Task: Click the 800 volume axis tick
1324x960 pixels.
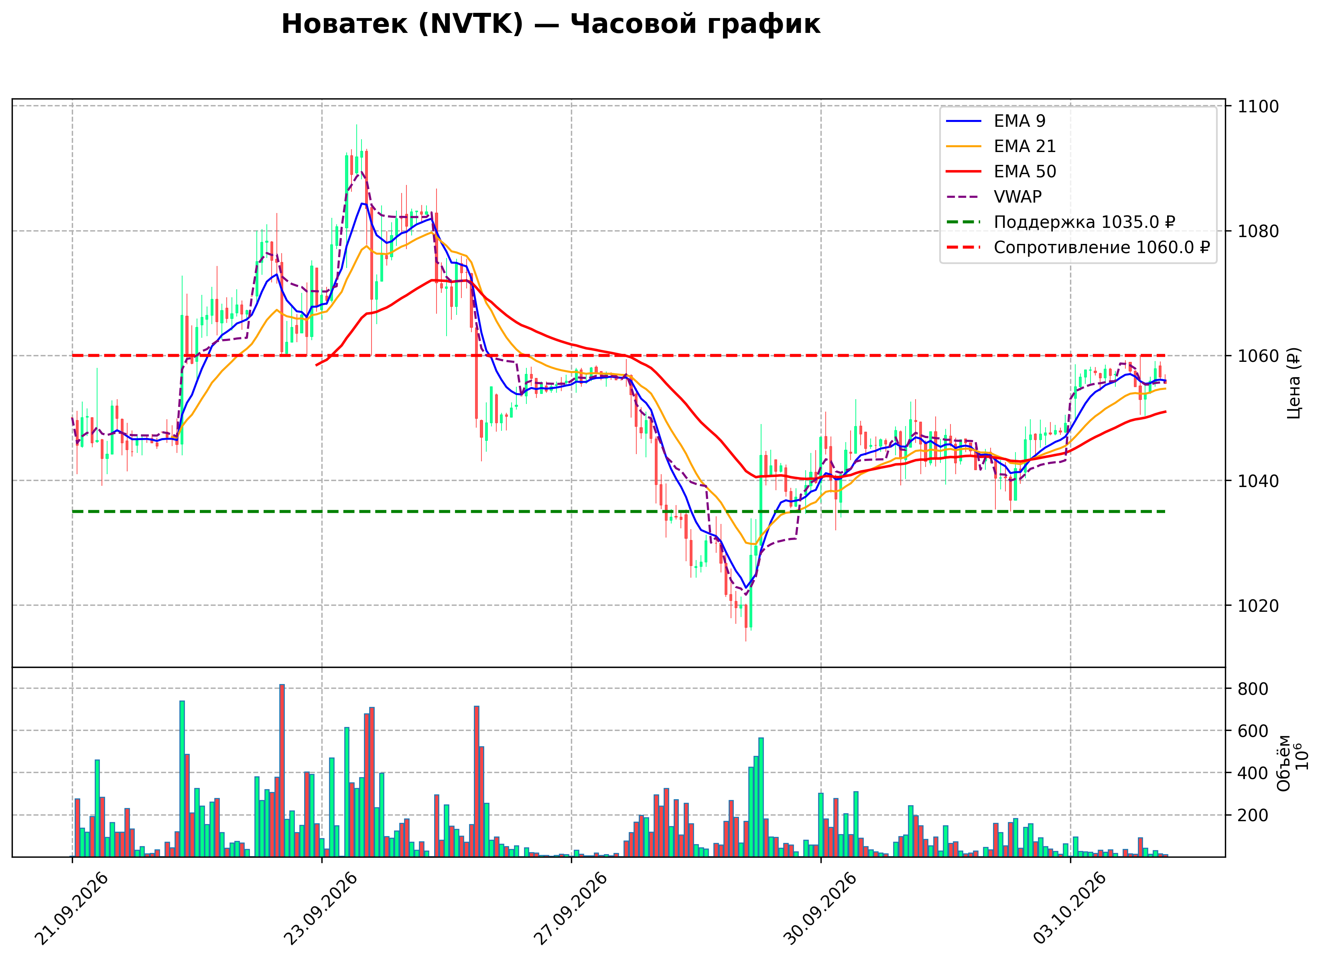Action: pyautogui.click(x=1253, y=689)
